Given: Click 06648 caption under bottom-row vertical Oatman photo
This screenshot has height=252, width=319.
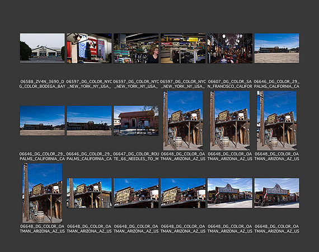Looking at the screenshot, I should [43, 228].
